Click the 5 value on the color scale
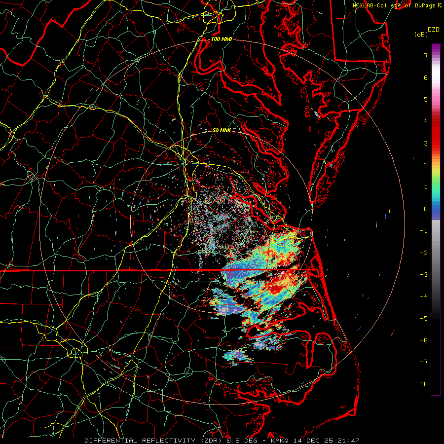 click(x=426, y=99)
